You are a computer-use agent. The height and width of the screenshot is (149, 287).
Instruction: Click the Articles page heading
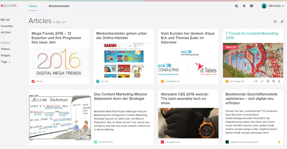click(40, 21)
